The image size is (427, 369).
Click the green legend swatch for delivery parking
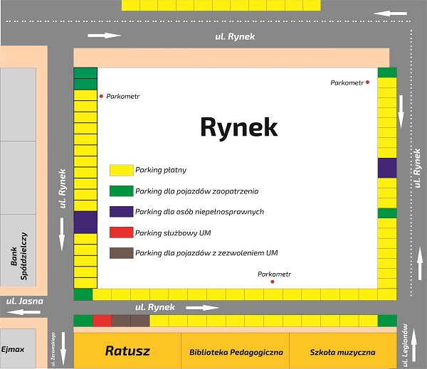(x=121, y=191)
